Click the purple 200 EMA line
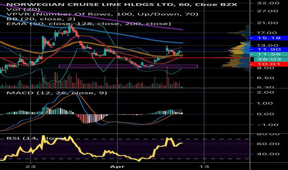The width and height of the screenshot is (288, 170). 117,21
